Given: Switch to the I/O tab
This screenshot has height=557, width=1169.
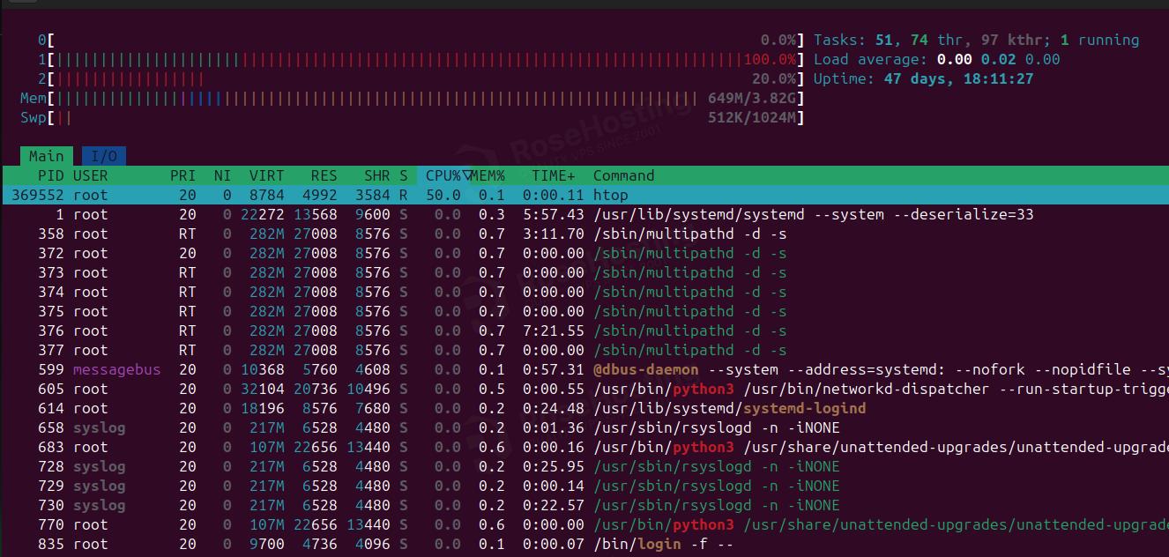Looking at the screenshot, I should [x=103, y=155].
